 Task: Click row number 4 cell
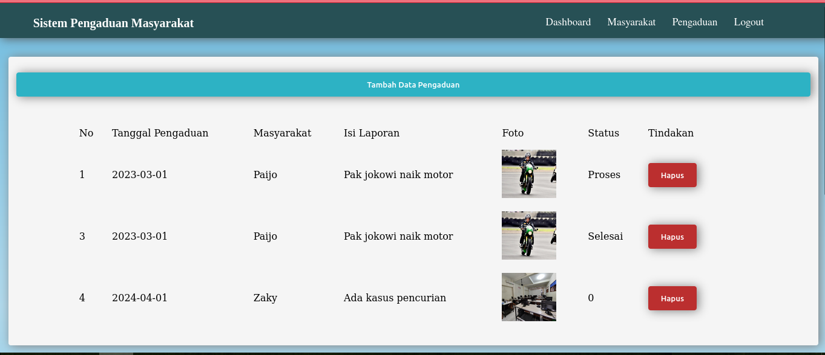click(x=82, y=298)
